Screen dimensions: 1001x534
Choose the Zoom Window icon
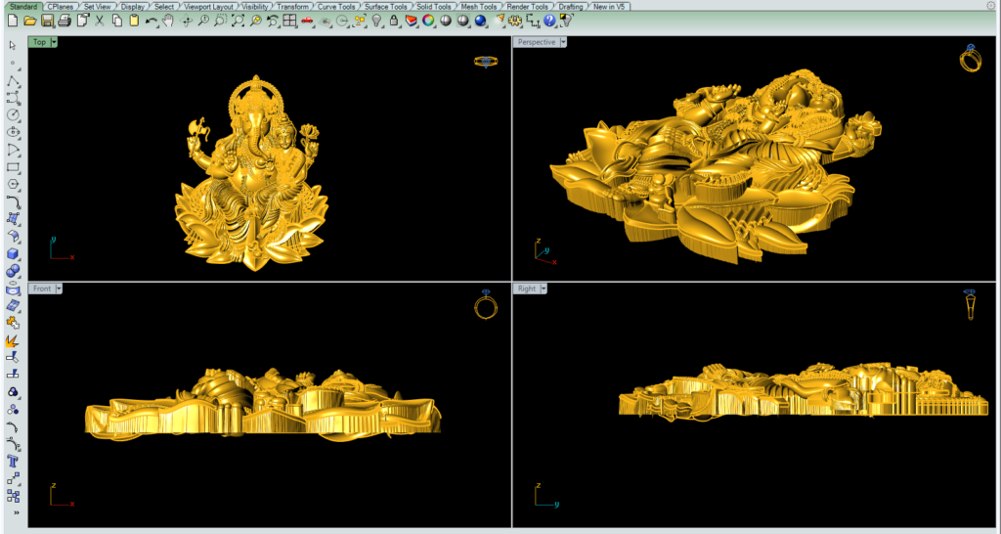click(220, 22)
